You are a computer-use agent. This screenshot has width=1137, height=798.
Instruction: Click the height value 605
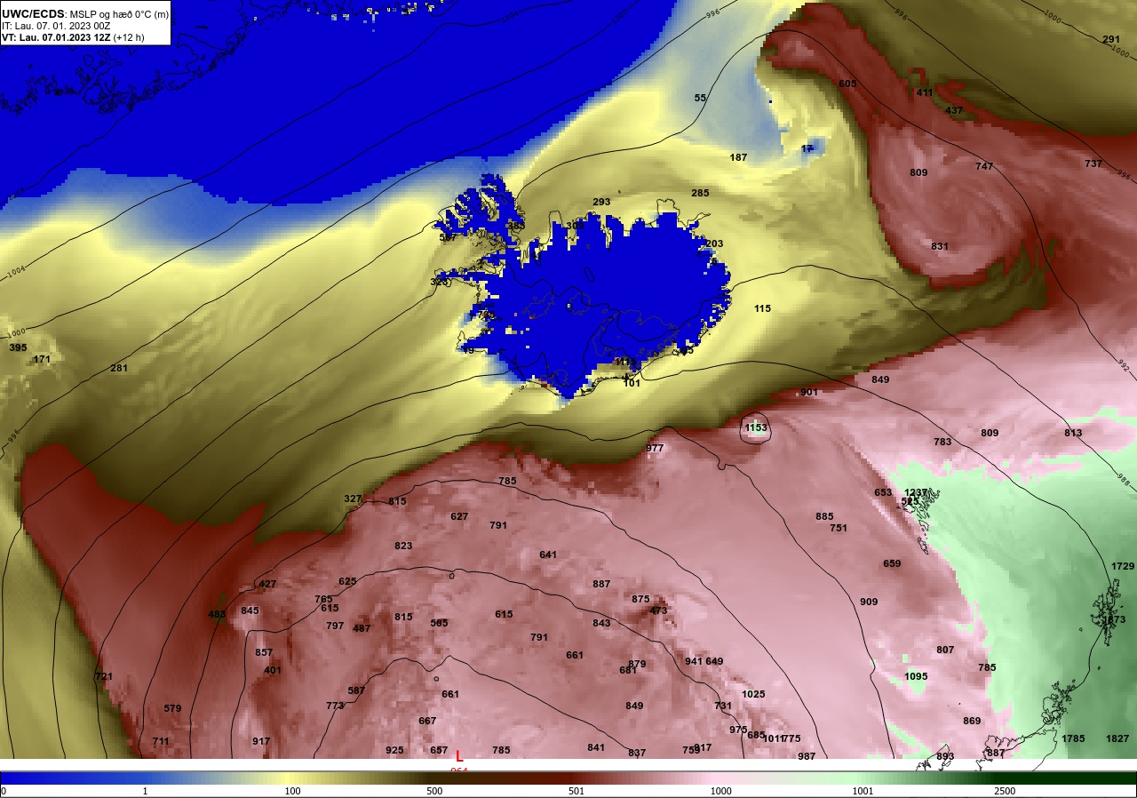847,84
